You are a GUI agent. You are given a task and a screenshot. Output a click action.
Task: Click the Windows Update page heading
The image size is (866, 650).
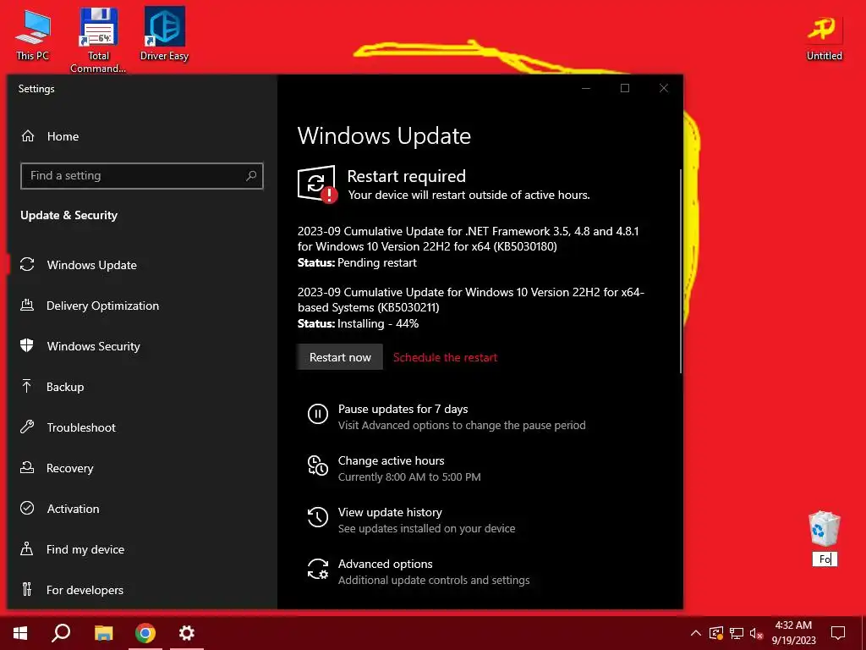pyautogui.click(x=384, y=136)
